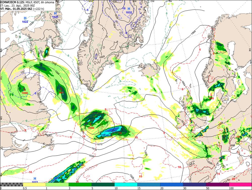Viewport: 252px width, 190px height.
Task: Select the H 1021 high pressure marker
Action: pyautogui.click(x=55, y=15)
